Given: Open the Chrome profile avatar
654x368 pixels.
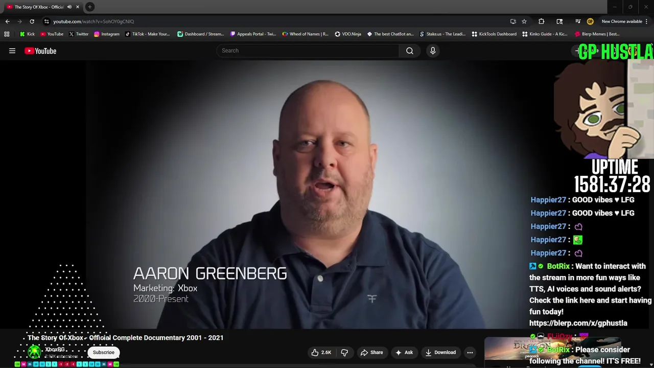Looking at the screenshot, I should coord(590,21).
